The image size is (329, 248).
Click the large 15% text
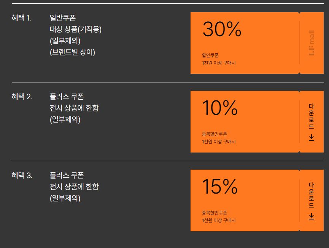(220, 186)
